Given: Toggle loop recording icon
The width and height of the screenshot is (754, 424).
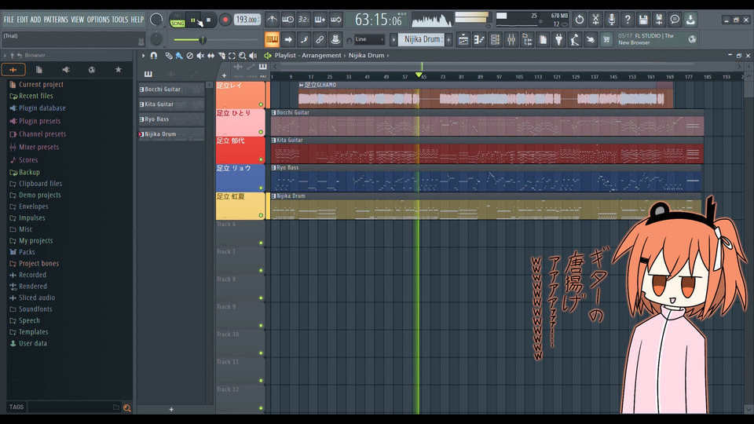Looking at the screenshot, I should pos(335,20).
